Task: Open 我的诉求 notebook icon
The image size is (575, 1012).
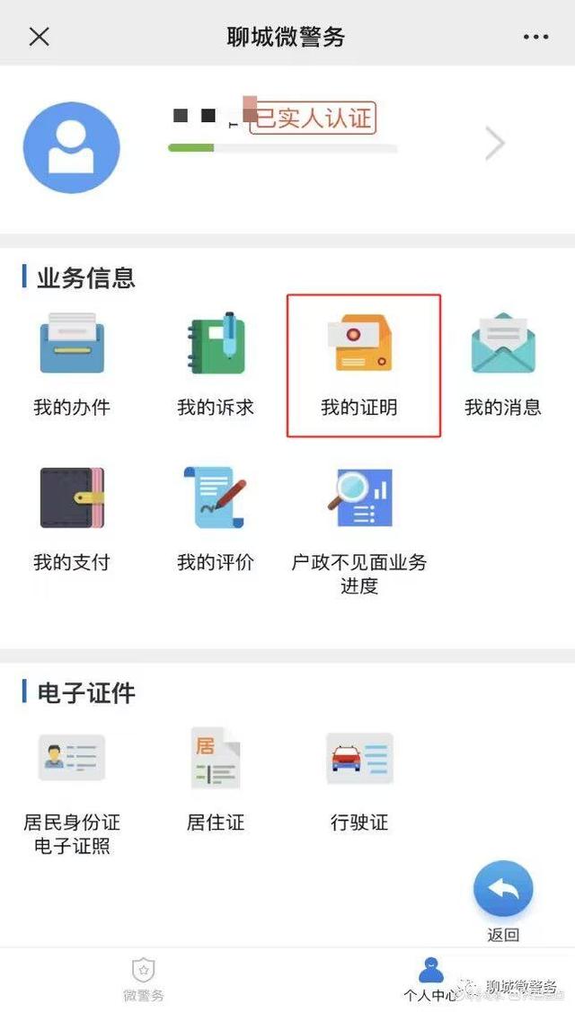Action: [216, 343]
